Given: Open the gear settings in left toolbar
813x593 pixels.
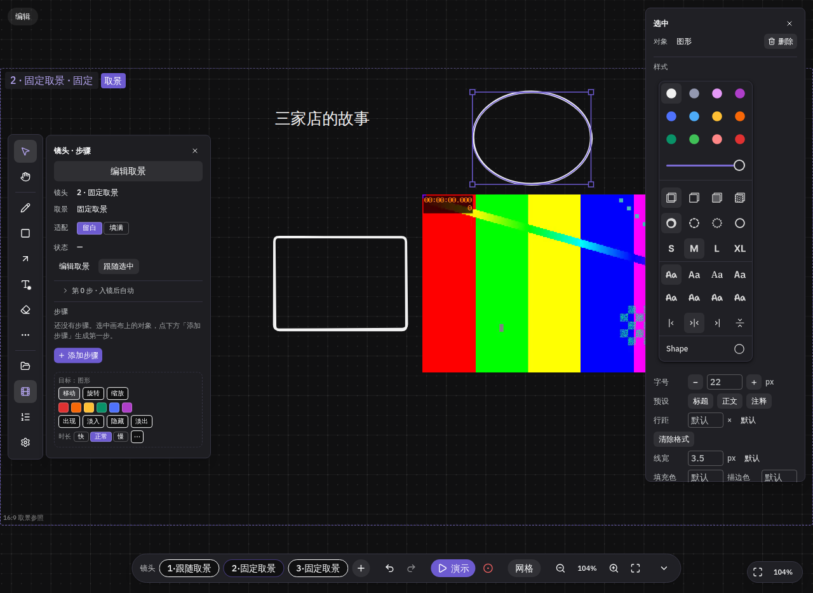Looking at the screenshot, I should pos(25,442).
